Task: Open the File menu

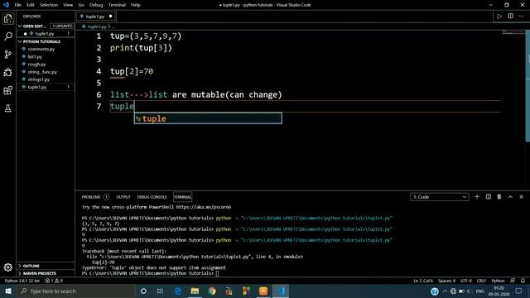Action: (x=18, y=5)
